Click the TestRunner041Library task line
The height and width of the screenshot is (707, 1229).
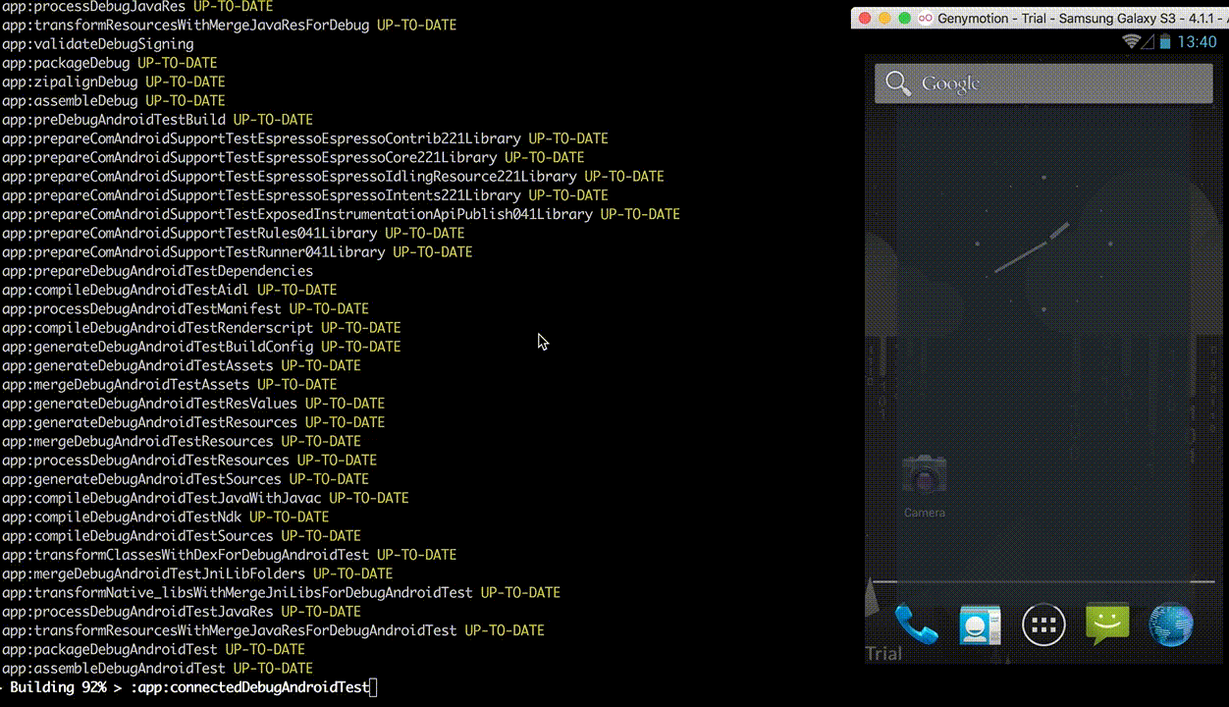[x=238, y=252]
